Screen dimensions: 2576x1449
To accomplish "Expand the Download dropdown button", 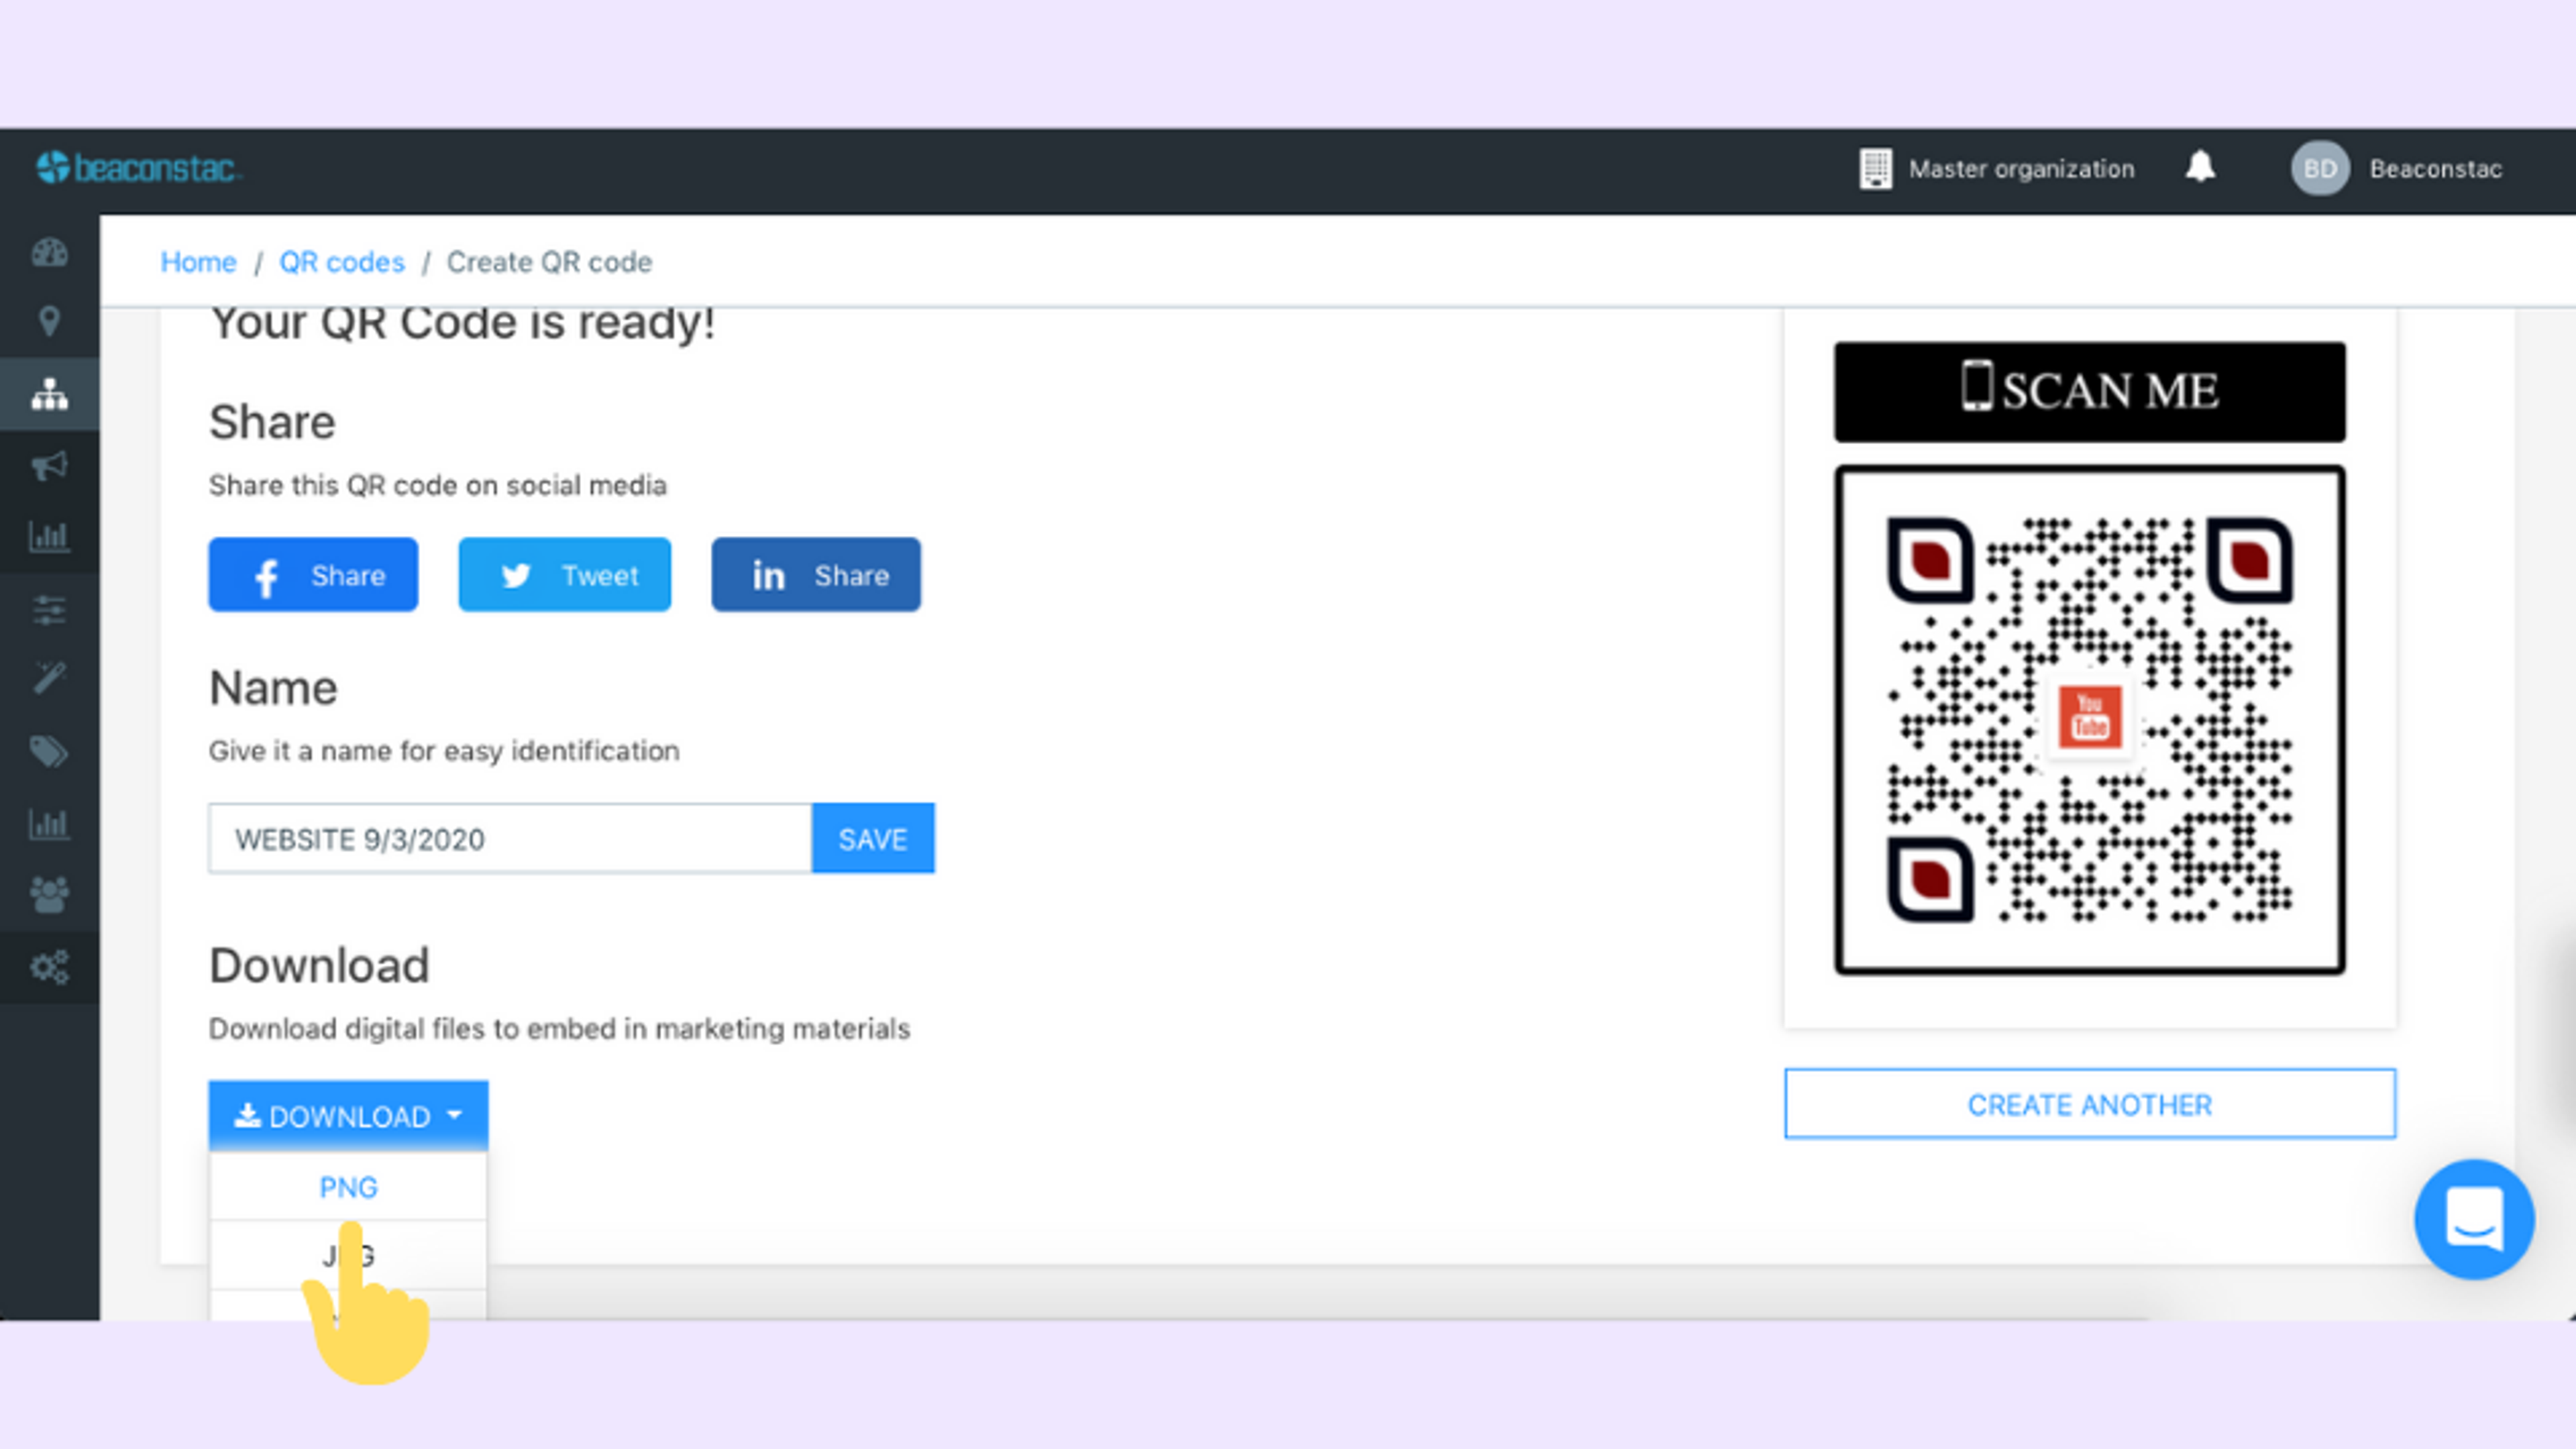I will click(348, 1115).
